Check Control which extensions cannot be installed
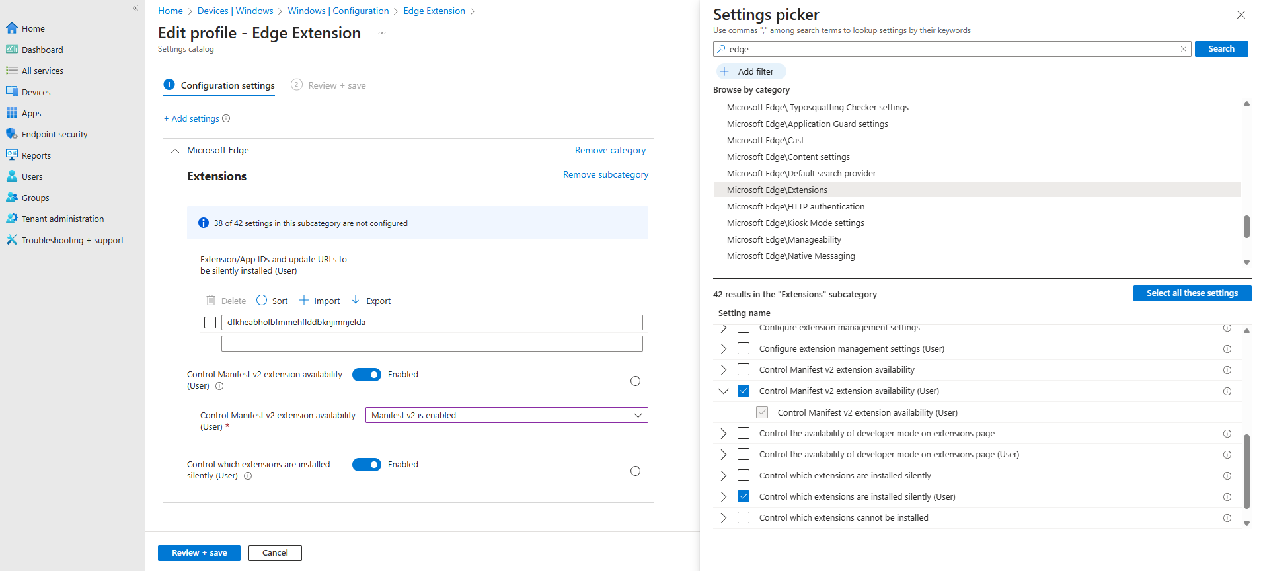Image resolution: width=1261 pixels, height=571 pixels. point(744,517)
